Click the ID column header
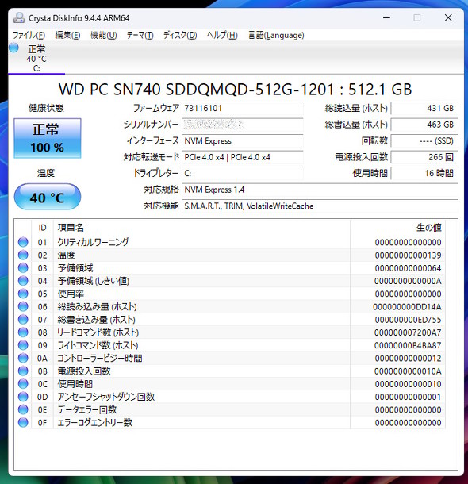 (42, 228)
